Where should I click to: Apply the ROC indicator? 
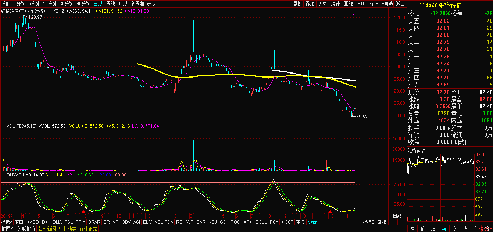236,222
